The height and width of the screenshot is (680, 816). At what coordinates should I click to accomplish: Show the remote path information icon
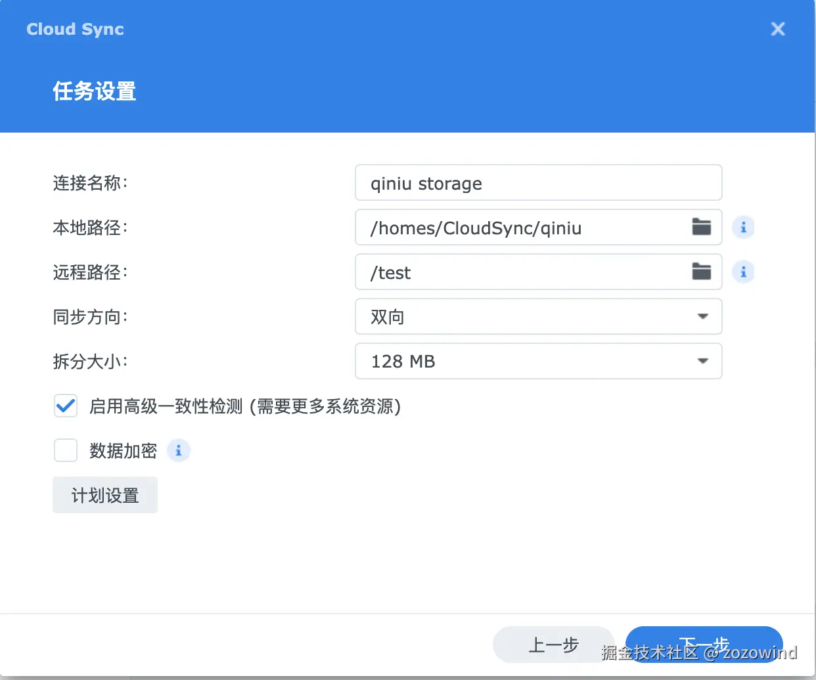coord(743,272)
